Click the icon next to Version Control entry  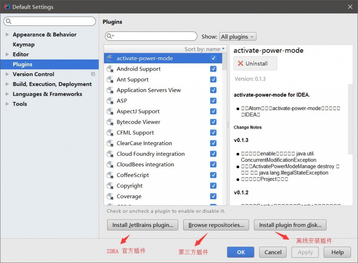[93, 74]
